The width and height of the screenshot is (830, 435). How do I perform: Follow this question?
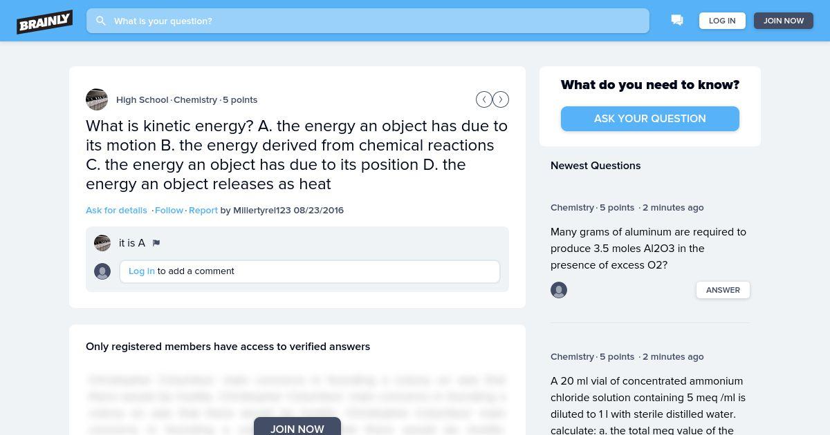click(169, 210)
